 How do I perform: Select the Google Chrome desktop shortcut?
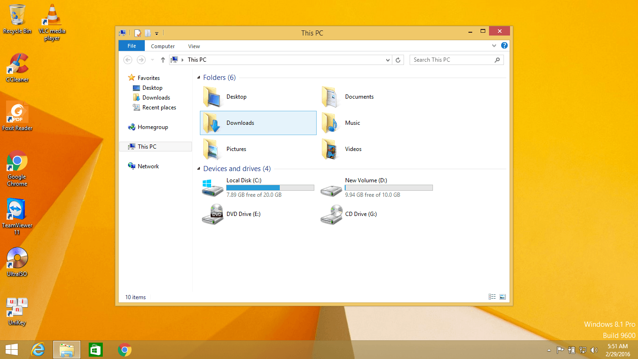[x=17, y=168]
